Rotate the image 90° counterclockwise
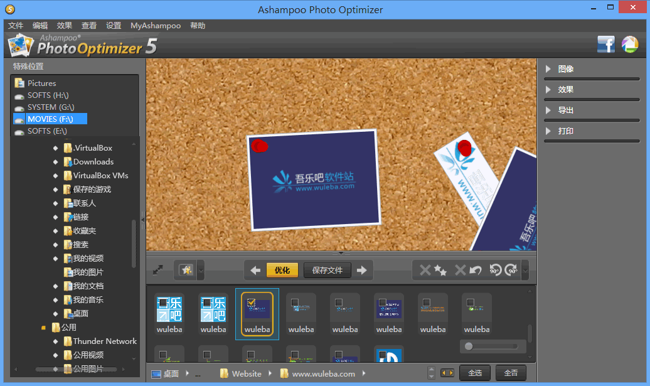The height and width of the screenshot is (386, 650). pyautogui.click(x=496, y=271)
